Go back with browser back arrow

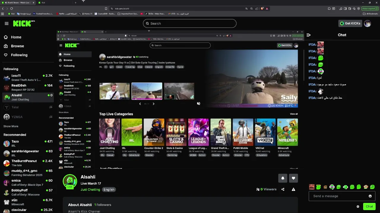(x=3, y=9)
